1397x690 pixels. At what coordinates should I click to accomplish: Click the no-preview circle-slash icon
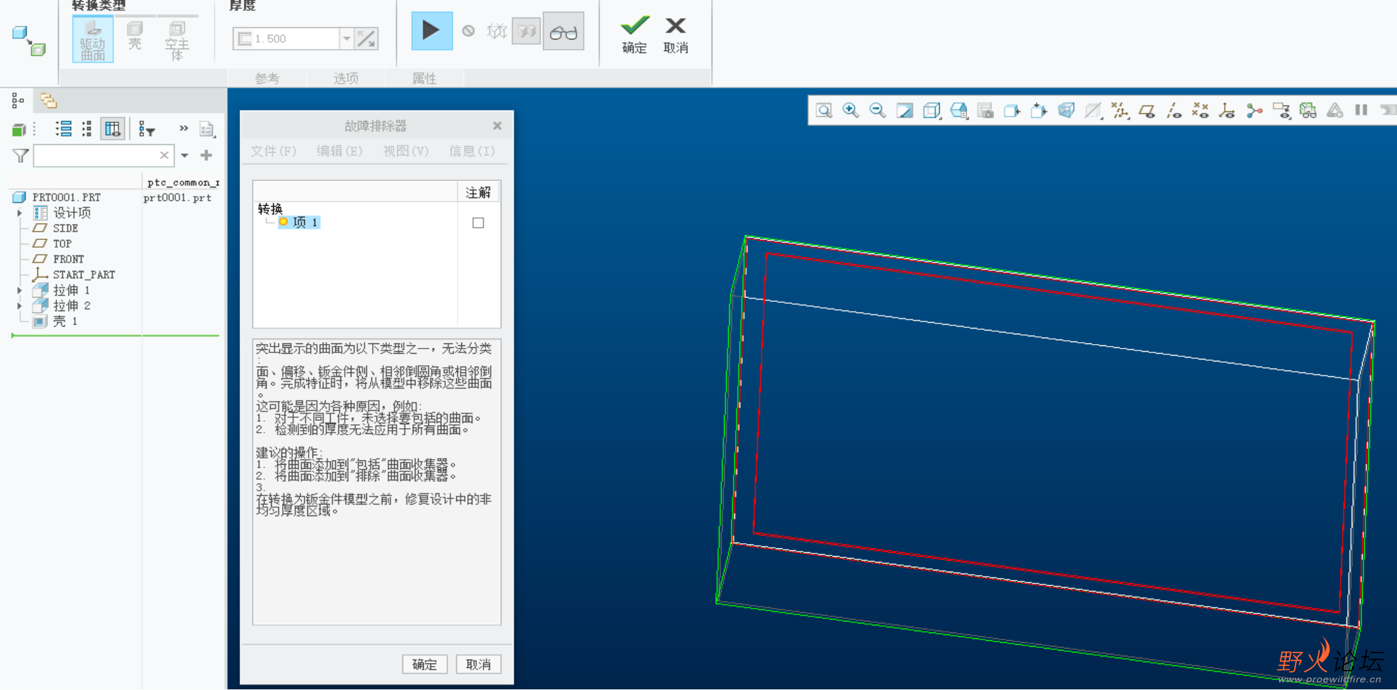pos(468,30)
